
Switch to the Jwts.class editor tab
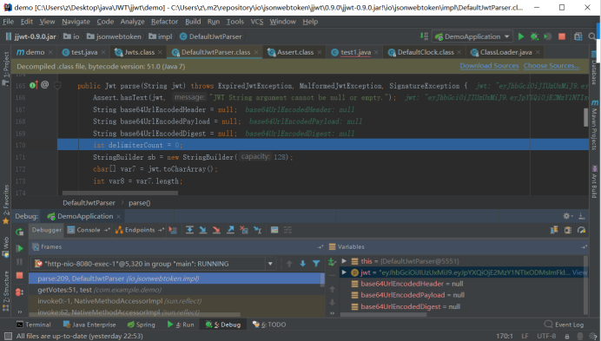click(x=139, y=52)
